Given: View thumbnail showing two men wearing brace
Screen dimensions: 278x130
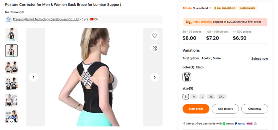Looking at the screenshot, I should pyautogui.click(x=11, y=67).
